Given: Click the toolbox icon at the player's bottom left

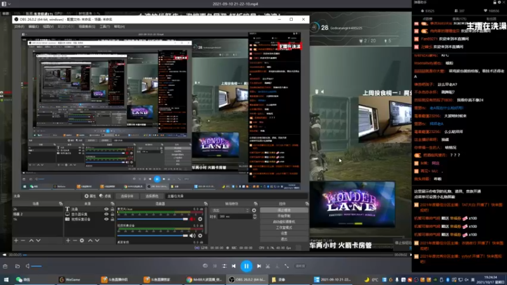Looking at the screenshot, I should [x=5, y=266].
